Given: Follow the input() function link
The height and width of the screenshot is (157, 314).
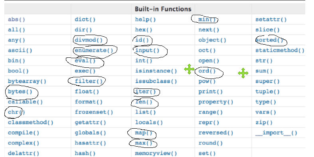Looking at the screenshot, I should 147,50.
